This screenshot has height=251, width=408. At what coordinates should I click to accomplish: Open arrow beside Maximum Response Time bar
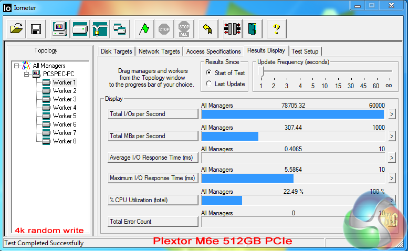click(x=392, y=178)
